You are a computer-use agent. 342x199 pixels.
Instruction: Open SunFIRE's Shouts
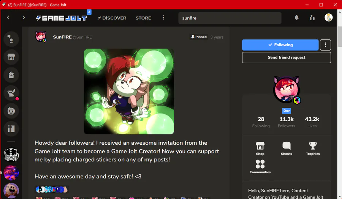tap(287, 148)
